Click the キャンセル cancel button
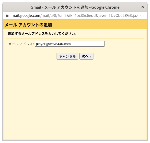 (67, 56)
